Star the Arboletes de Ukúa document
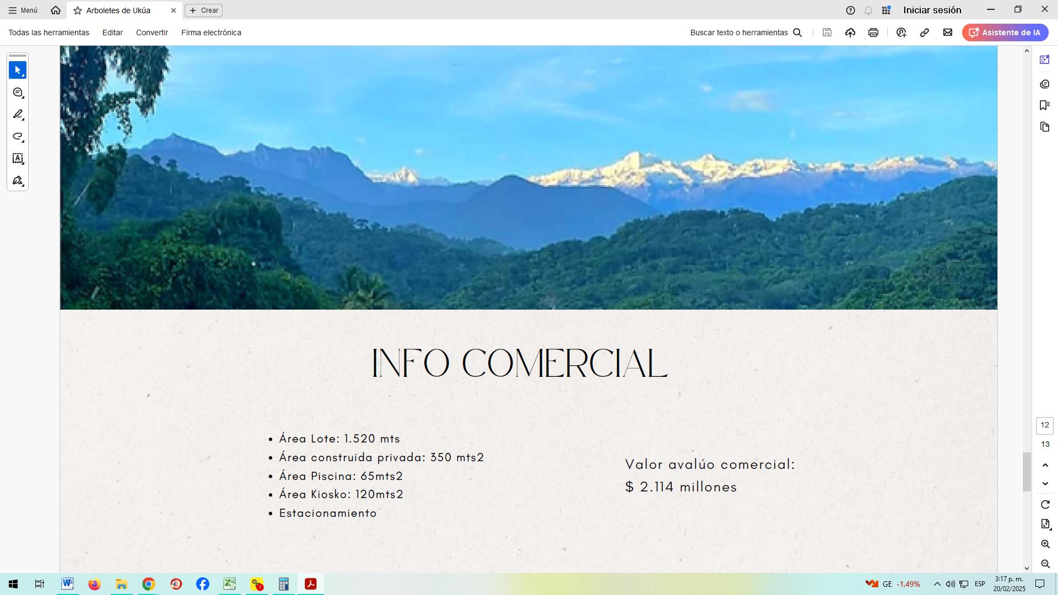Screen dimensions: 1058x595 click(x=78, y=10)
